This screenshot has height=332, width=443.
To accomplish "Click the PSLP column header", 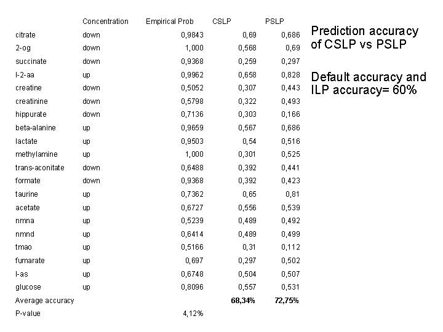I will coord(274,22).
